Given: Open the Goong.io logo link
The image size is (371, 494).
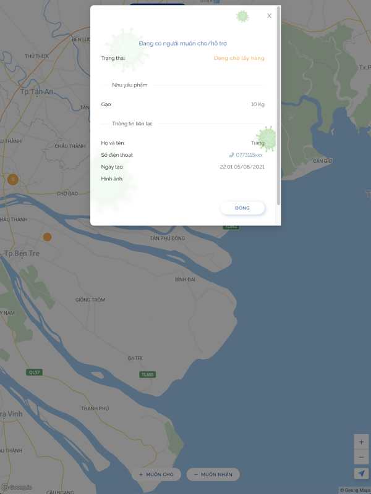Looking at the screenshot, I should (17, 487).
